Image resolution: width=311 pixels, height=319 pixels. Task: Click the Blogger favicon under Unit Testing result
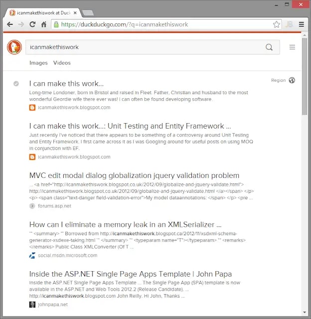tap(32, 157)
